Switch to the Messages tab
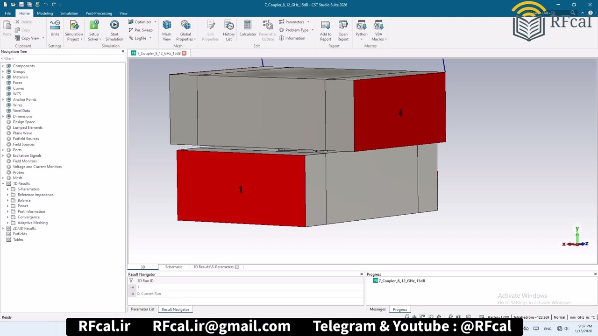Image resolution: width=598 pixels, height=336 pixels. pyautogui.click(x=377, y=309)
